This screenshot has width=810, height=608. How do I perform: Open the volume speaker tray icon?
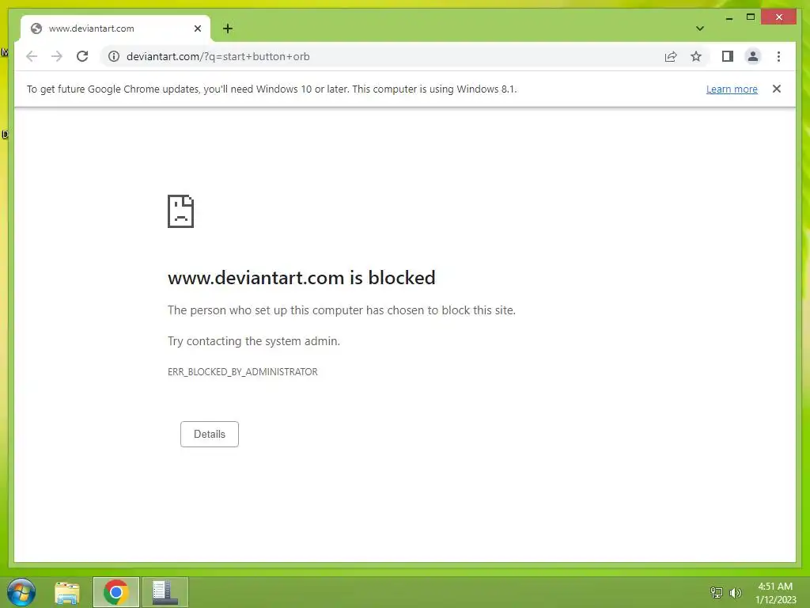pos(735,593)
